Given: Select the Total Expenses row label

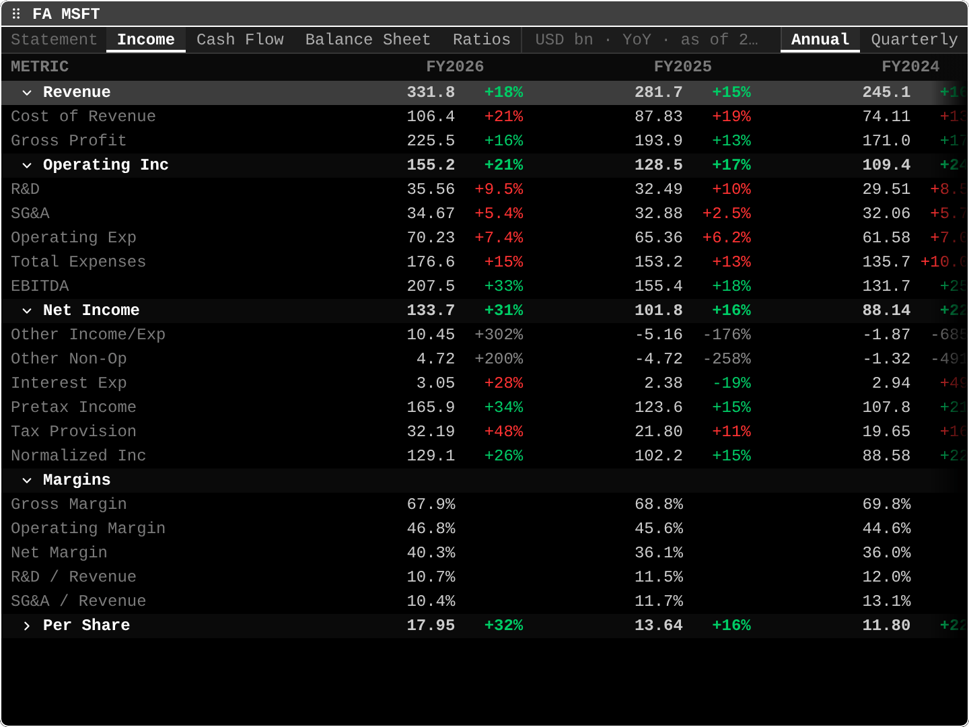Looking at the screenshot, I should click(79, 262).
